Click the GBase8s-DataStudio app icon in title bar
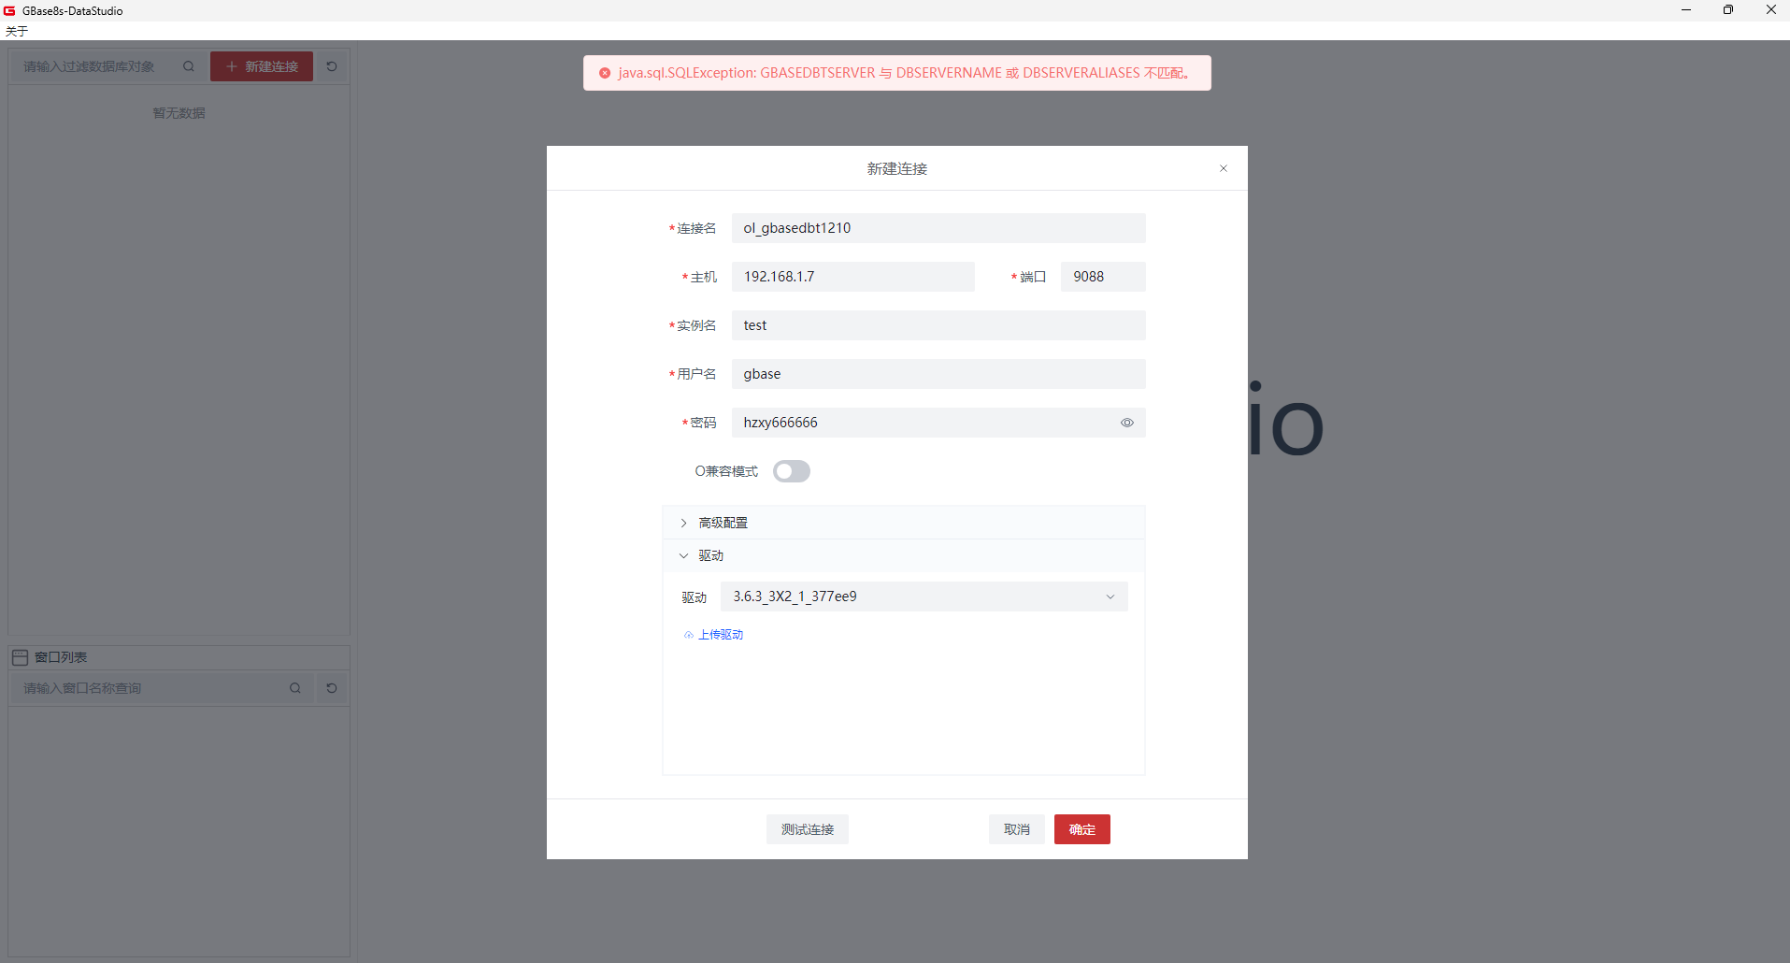The image size is (1790, 963). 9,10
